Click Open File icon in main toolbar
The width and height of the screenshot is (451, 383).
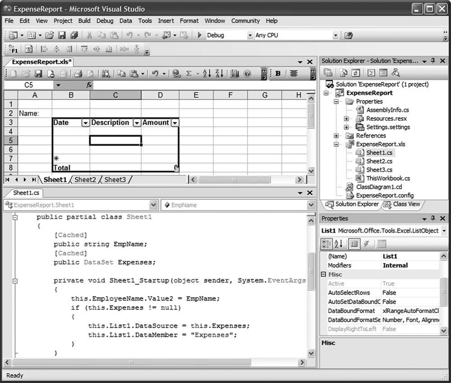[50, 35]
